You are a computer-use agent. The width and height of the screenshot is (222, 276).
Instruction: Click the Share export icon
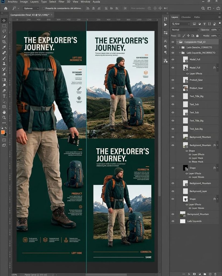tap(218, 8)
